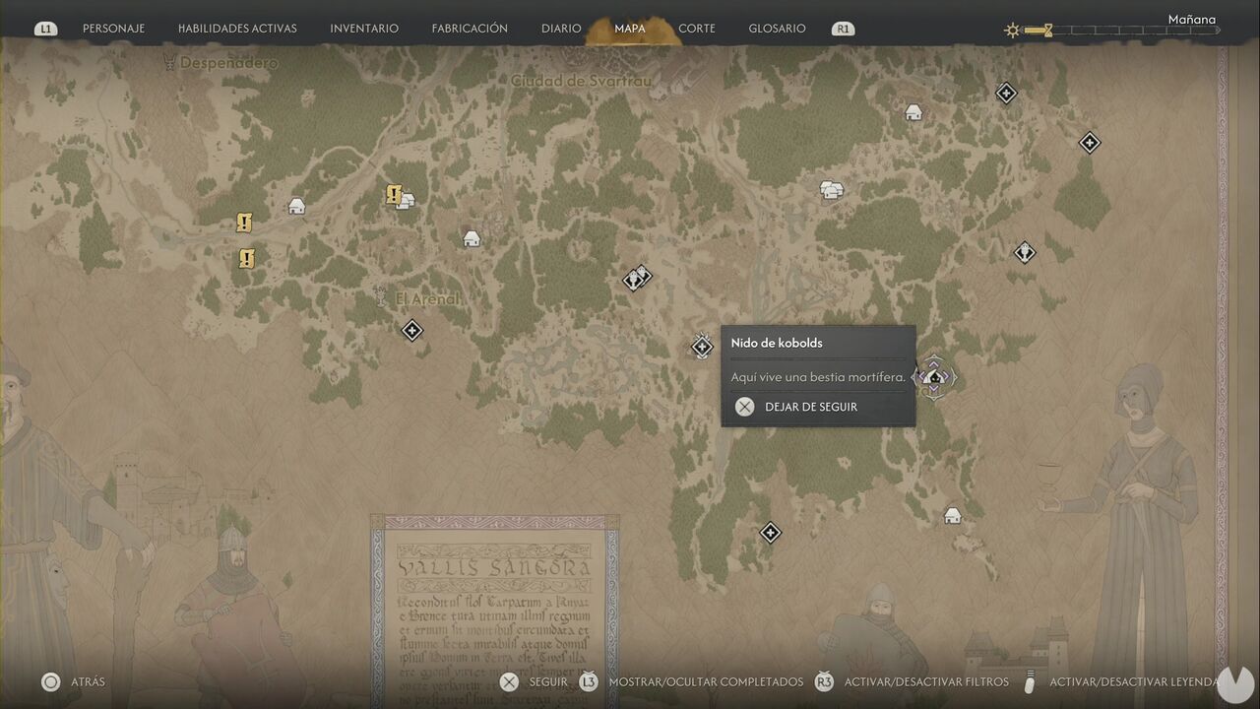Select the village icon east of Svartrau

[x=833, y=189]
